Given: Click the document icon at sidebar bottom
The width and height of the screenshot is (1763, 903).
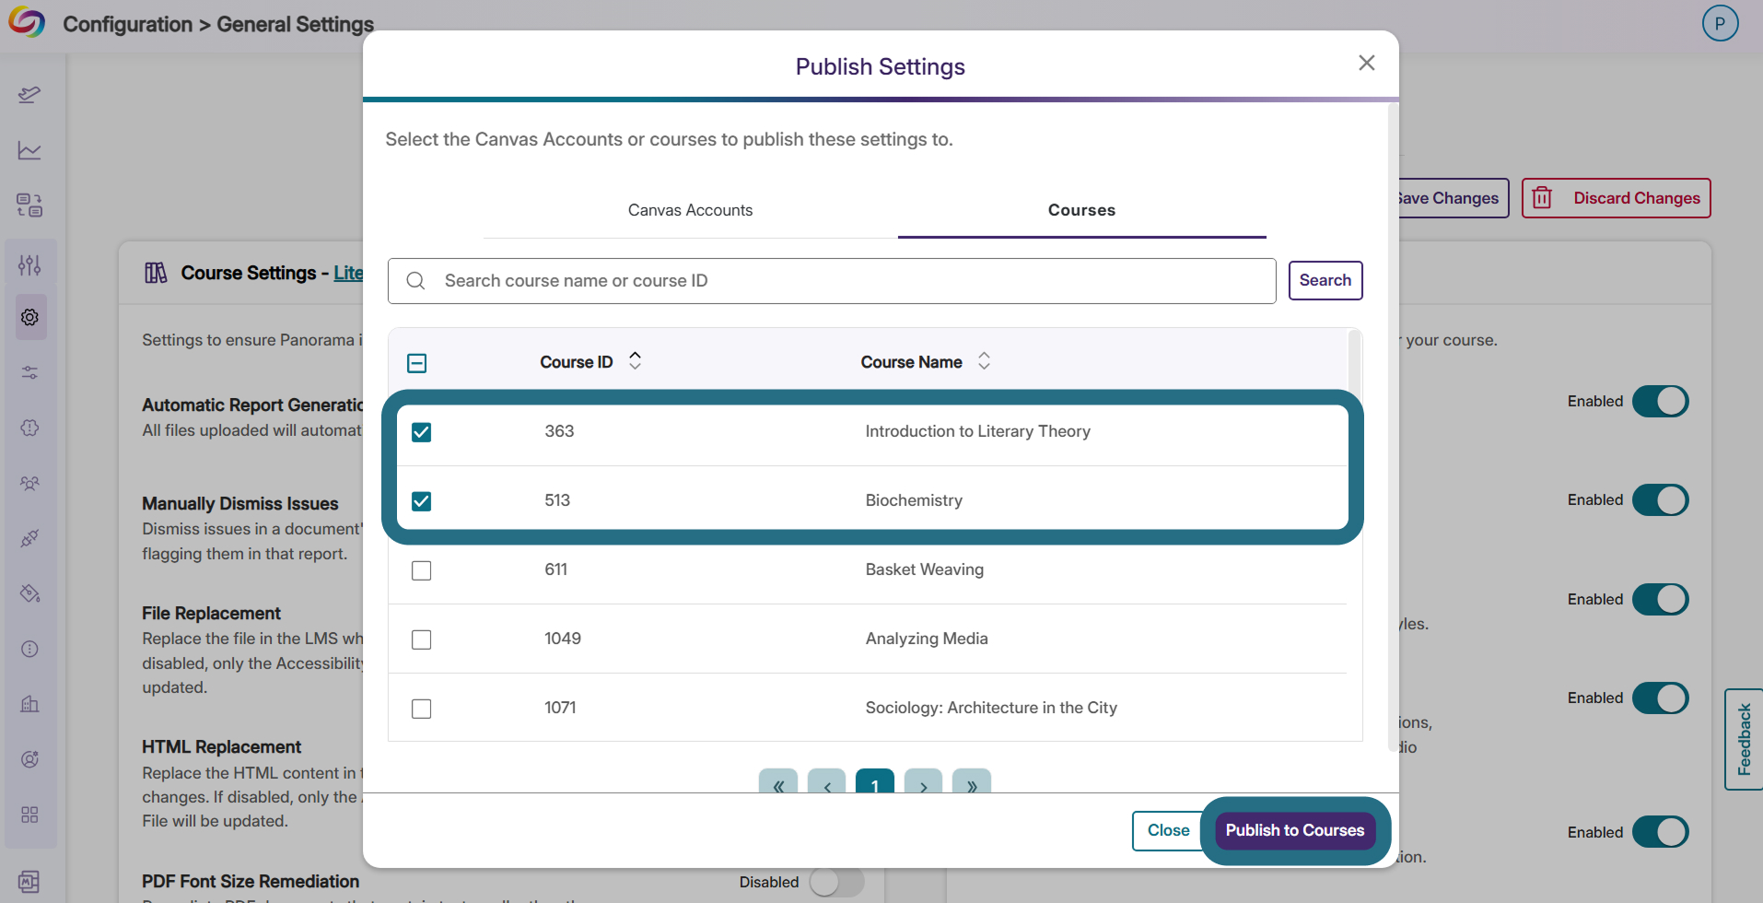Looking at the screenshot, I should [x=29, y=882].
